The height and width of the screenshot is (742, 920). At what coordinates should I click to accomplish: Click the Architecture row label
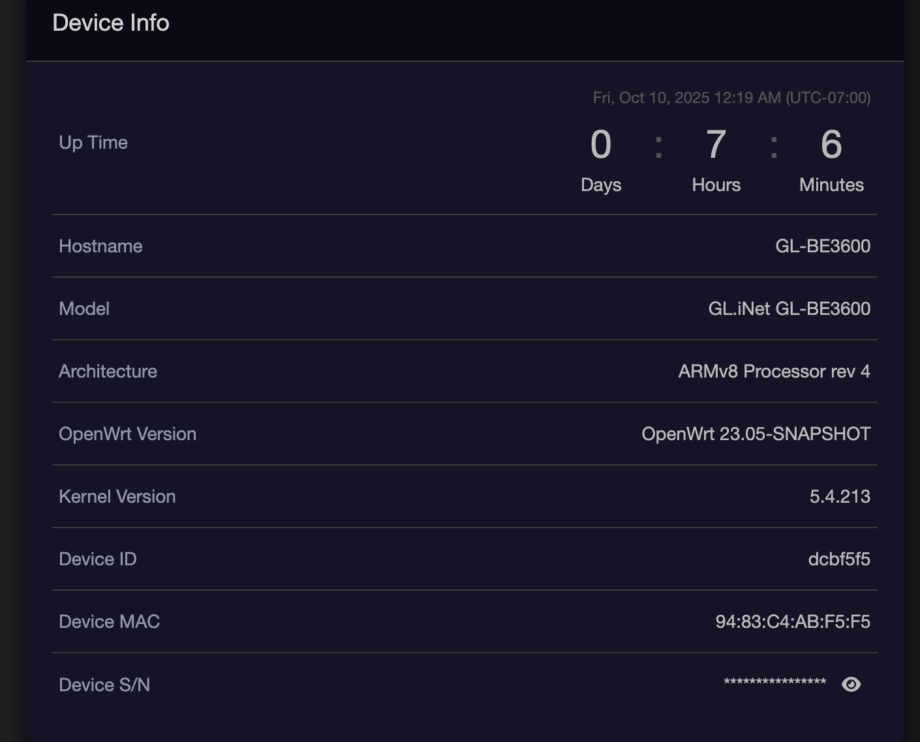pyautogui.click(x=108, y=371)
